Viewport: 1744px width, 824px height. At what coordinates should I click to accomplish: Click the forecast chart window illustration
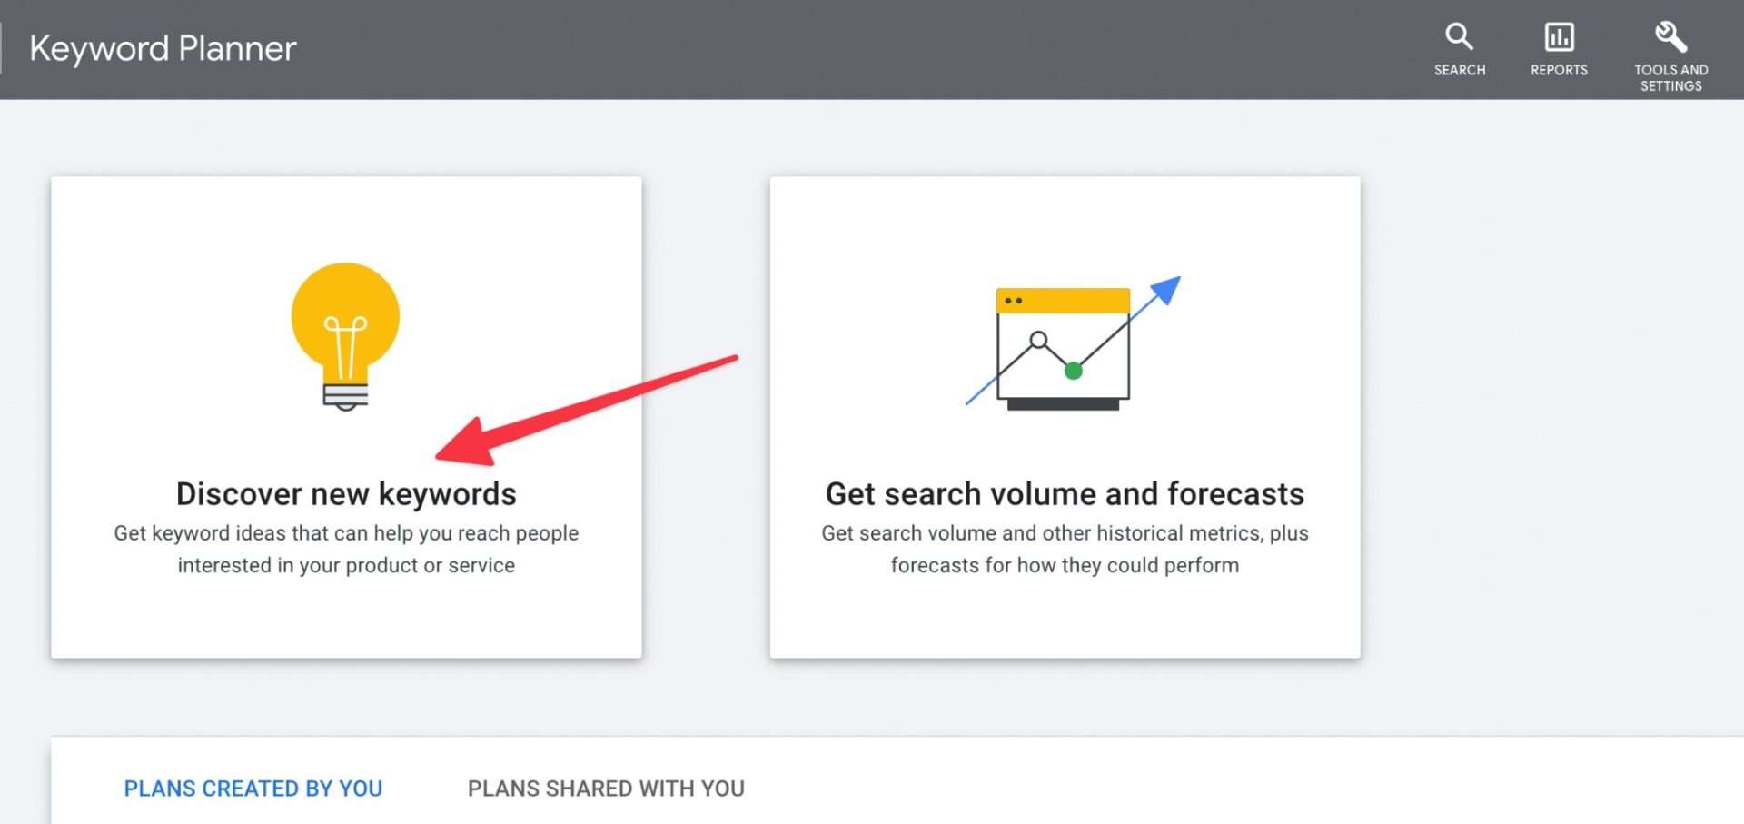[x=1063, y=350]
